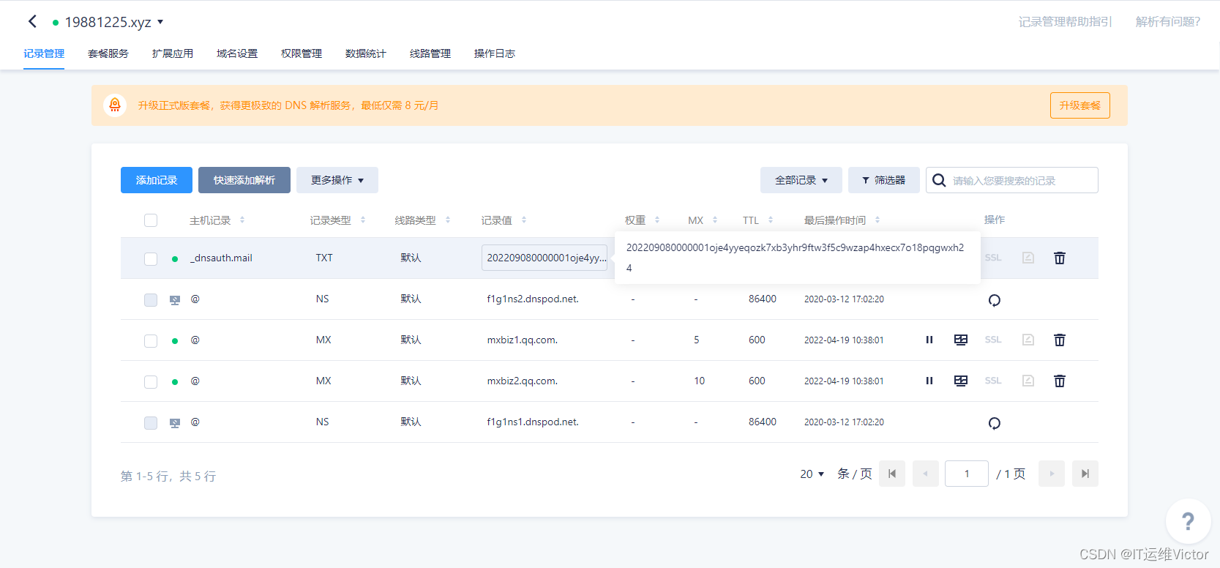Open the 筛选器 filter button

click(884, 180)
